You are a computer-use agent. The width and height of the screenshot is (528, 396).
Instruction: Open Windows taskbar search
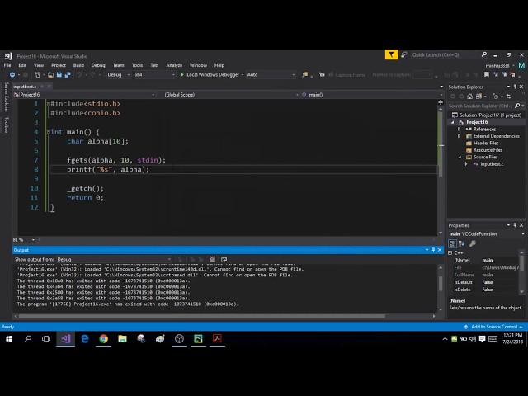click(x=28, y=339)
